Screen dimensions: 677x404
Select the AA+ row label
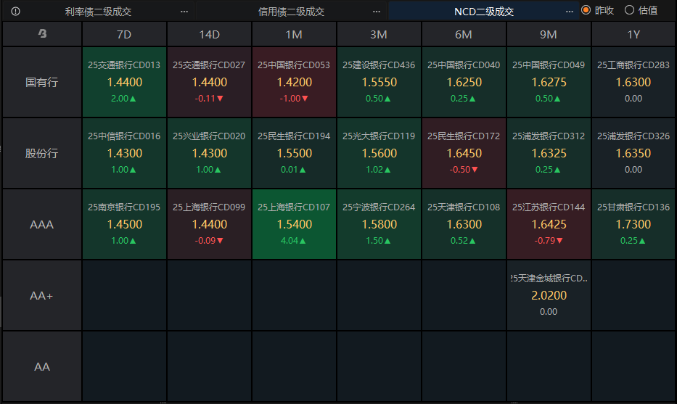click(x=42, y=296)
